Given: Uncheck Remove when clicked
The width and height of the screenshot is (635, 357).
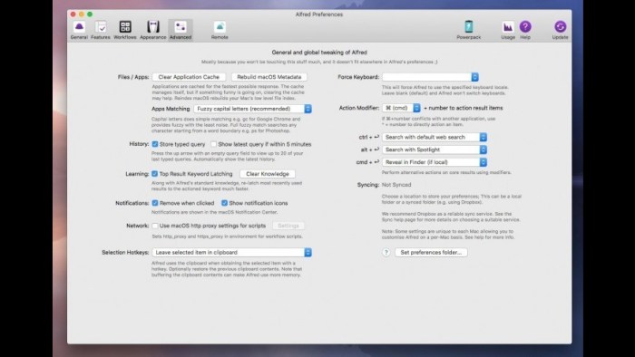Looking at the screenshot, I should pyautogui.click(x=155, y=203).
